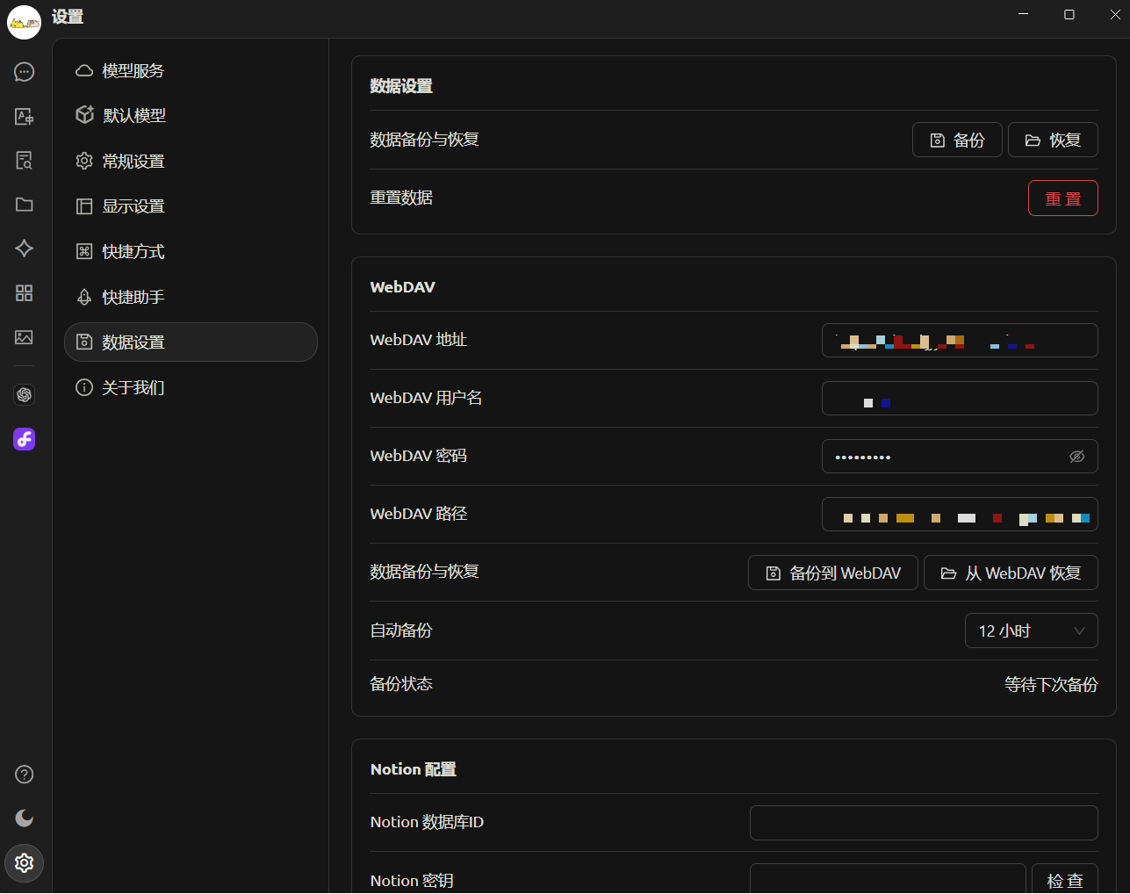Viewport: 1130px width, 894px height.
Task: Open the files folder sidebar icon
Action: [x=25, y=204]
